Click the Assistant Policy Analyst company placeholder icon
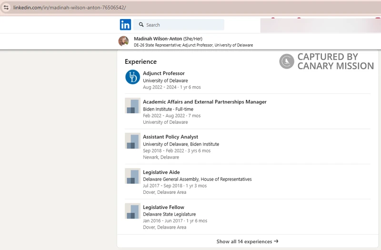Viewport: 381px width, 250px height. pos(133,140)
